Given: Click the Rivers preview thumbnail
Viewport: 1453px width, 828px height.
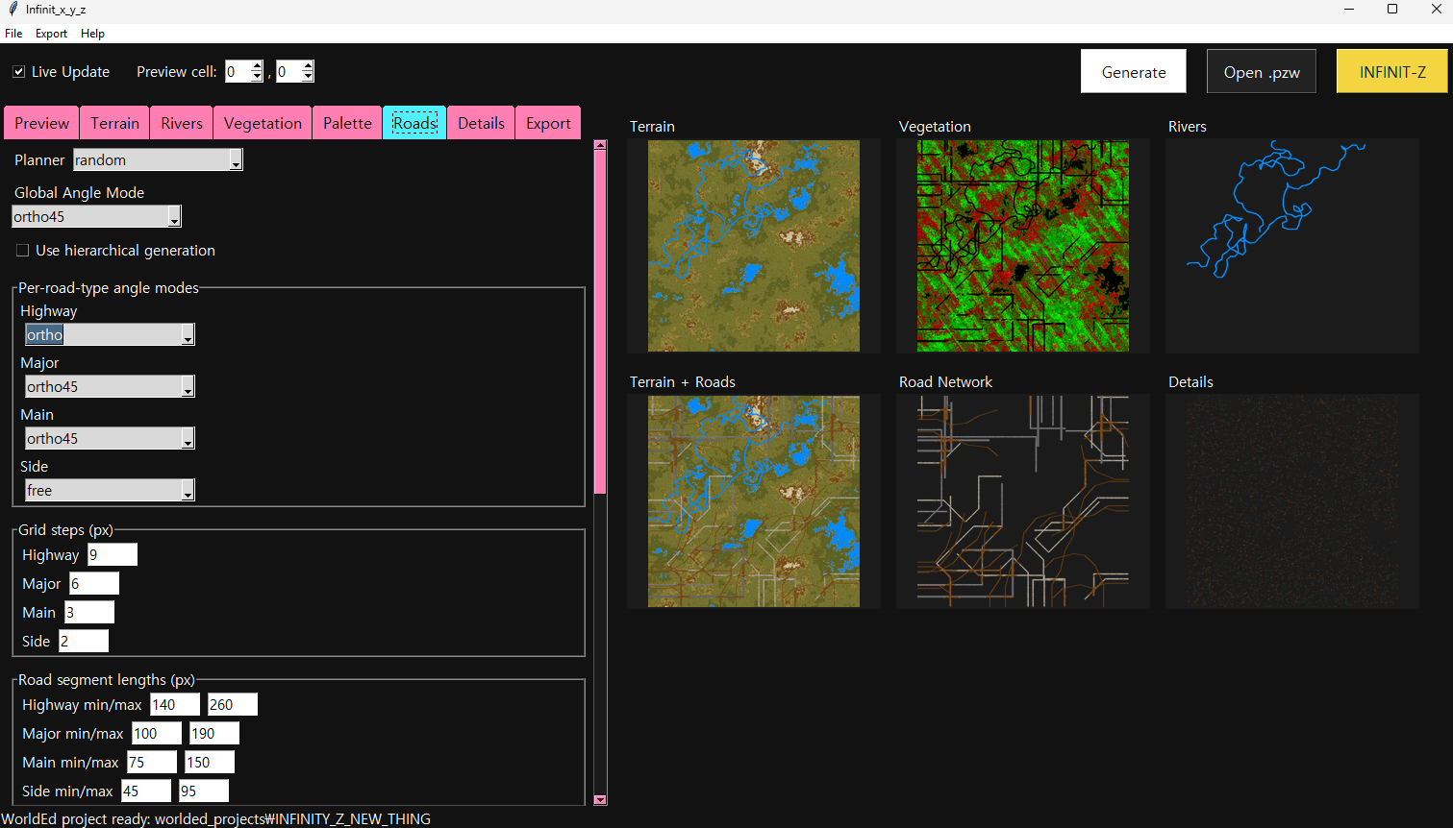Looking at the screenshot, I should pyautogui.click(x=1291, y=245).
